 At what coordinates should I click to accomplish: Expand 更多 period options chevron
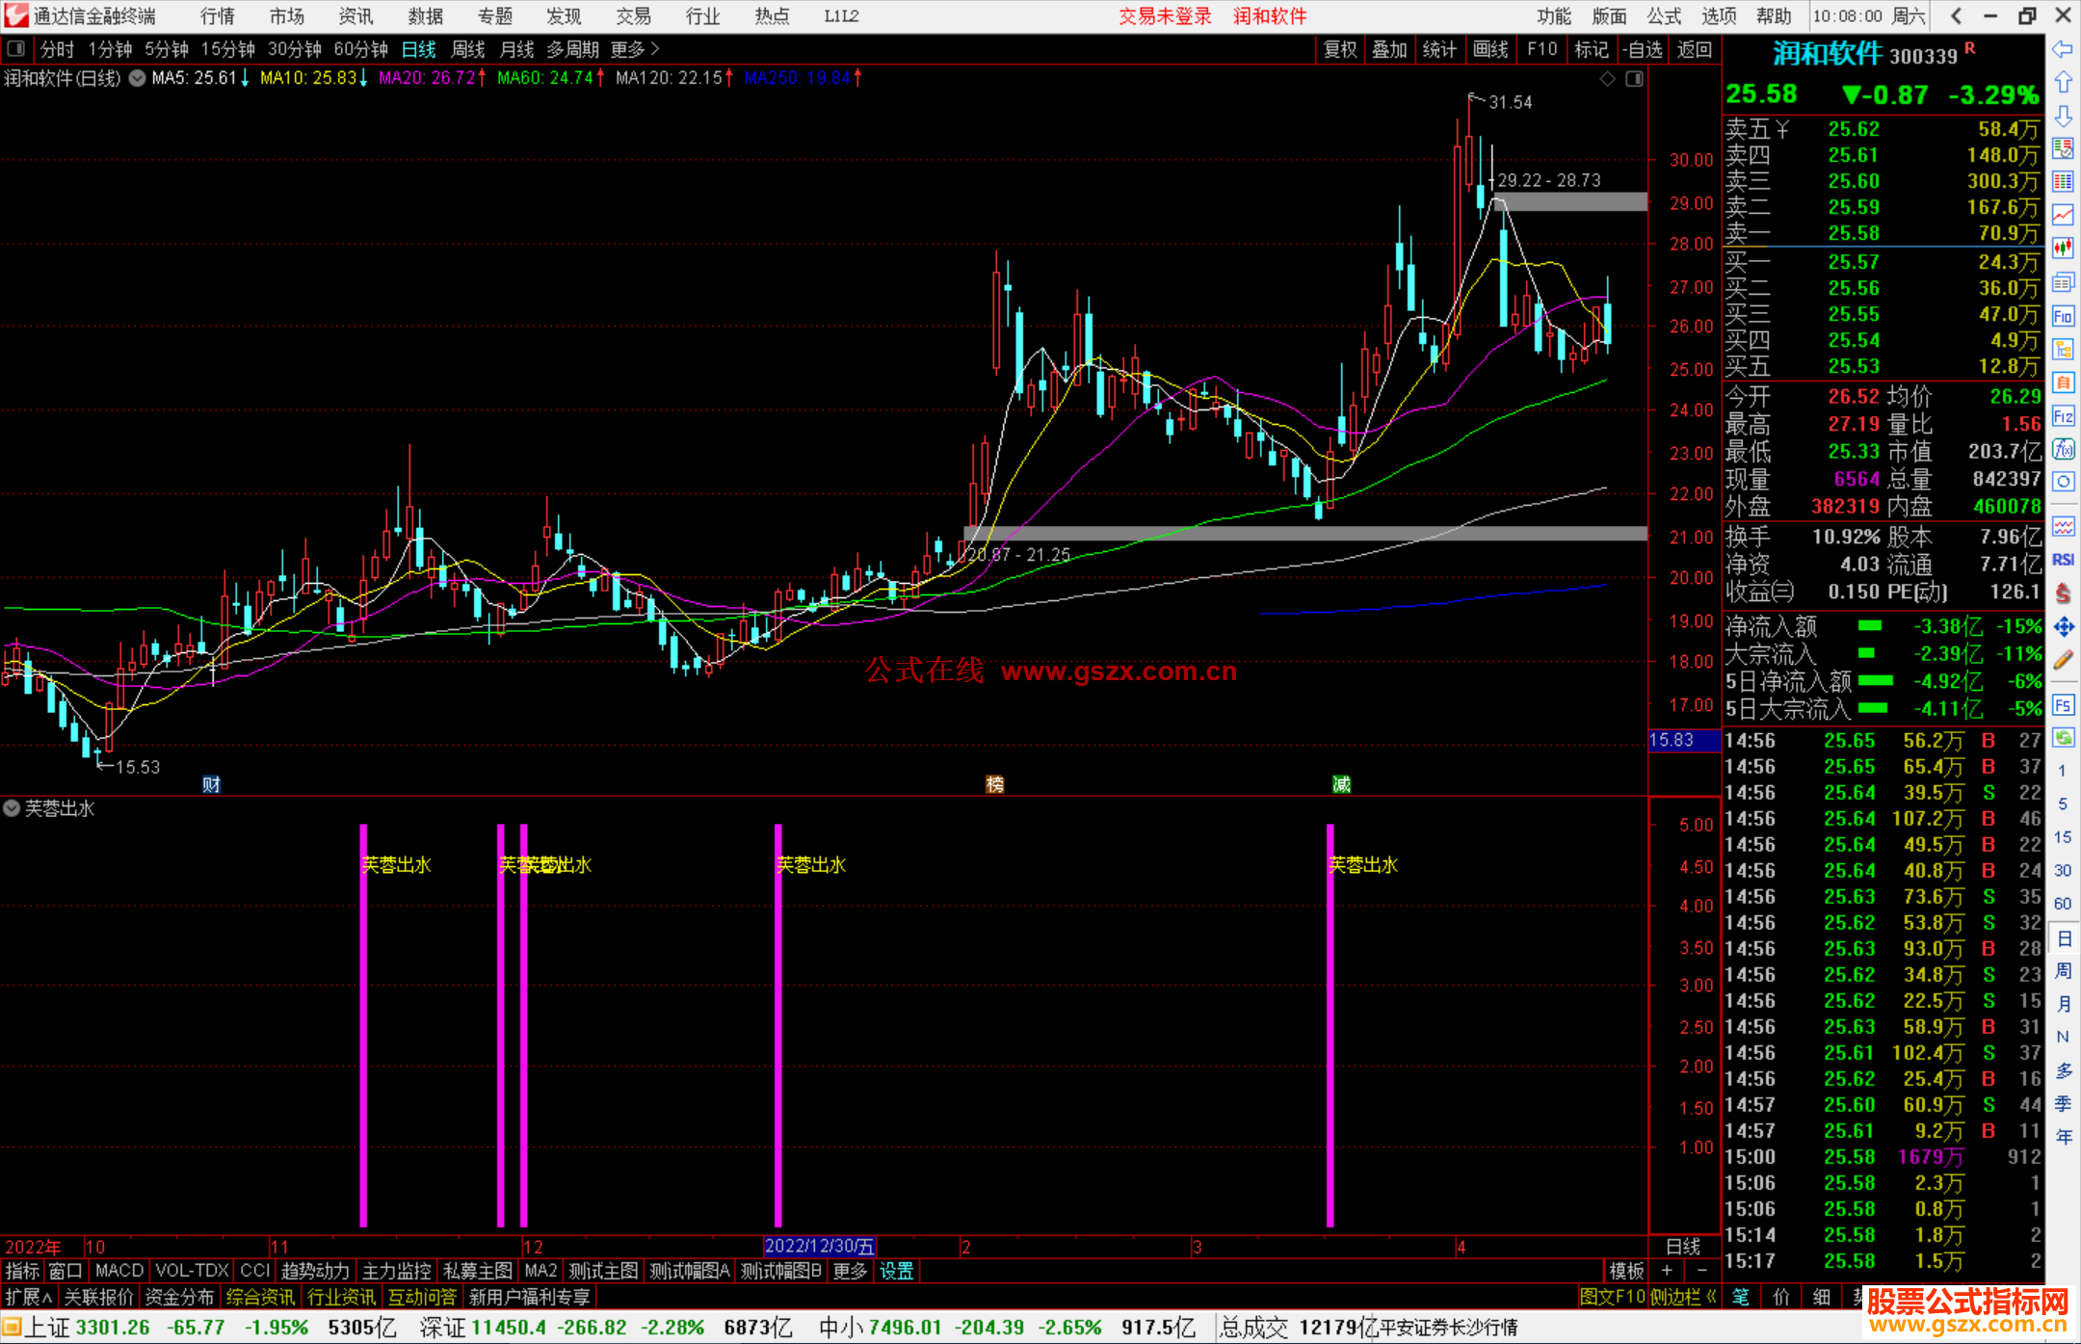655,49
